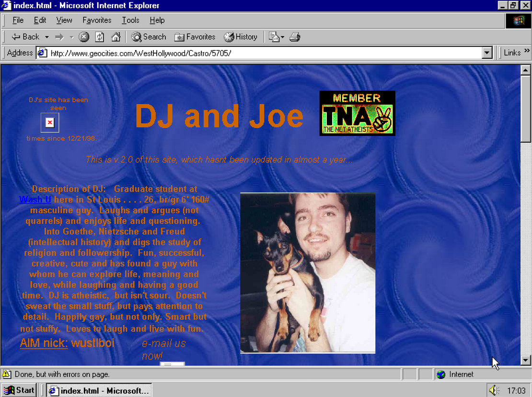The height and width of the screenshot is (397, 532).
Task: Expand the Back button history arrow
Action: [47, 37]
